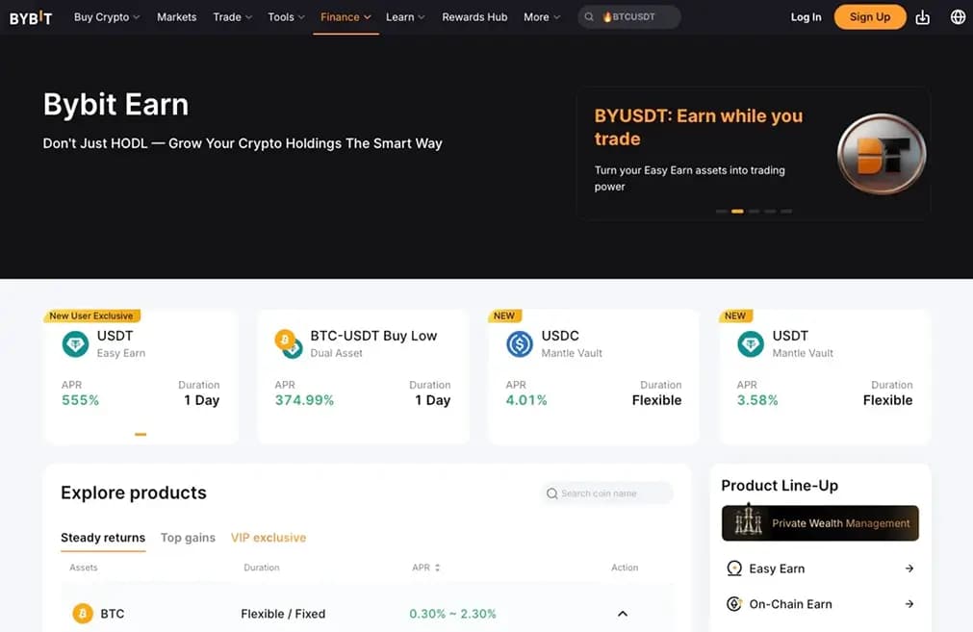Select the second carousel indicator dot
Image resolution: width=973 pixels, height=632 pixels.
pyautogui.click(x=737, y=211)
